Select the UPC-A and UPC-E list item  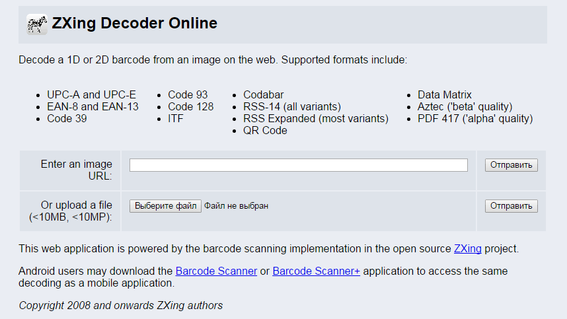tap(91, 94)
